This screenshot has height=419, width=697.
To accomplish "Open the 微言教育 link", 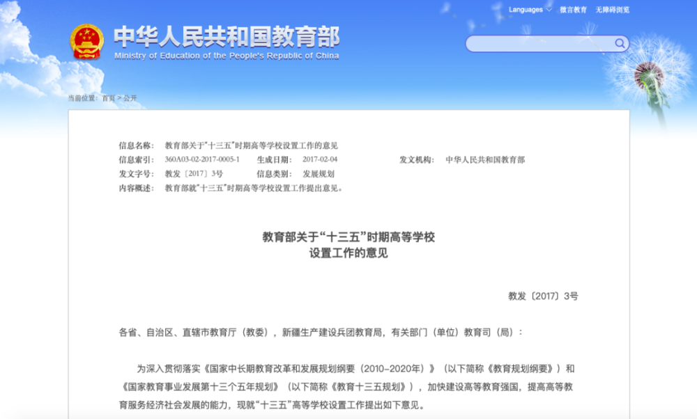I will (x=573, y=10).
